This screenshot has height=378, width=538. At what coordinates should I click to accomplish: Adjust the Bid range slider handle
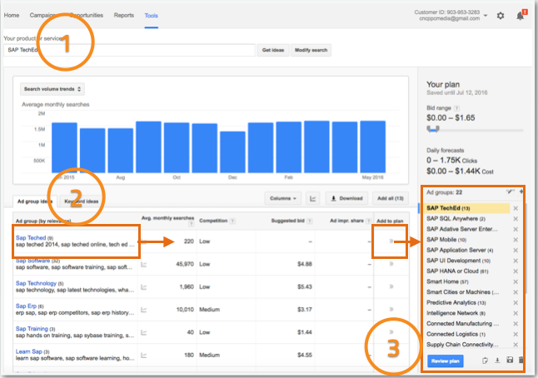(x=431, y=130)
